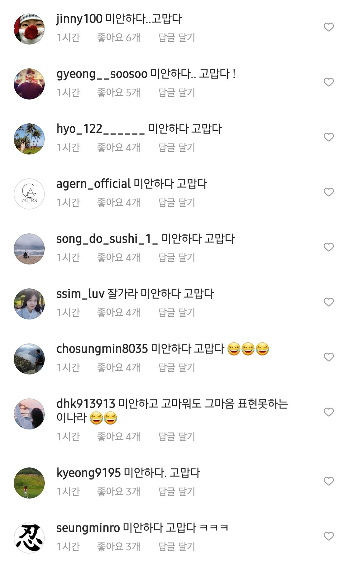View the 좋아요 6개 list for jinny100's comment

point(119,38)
